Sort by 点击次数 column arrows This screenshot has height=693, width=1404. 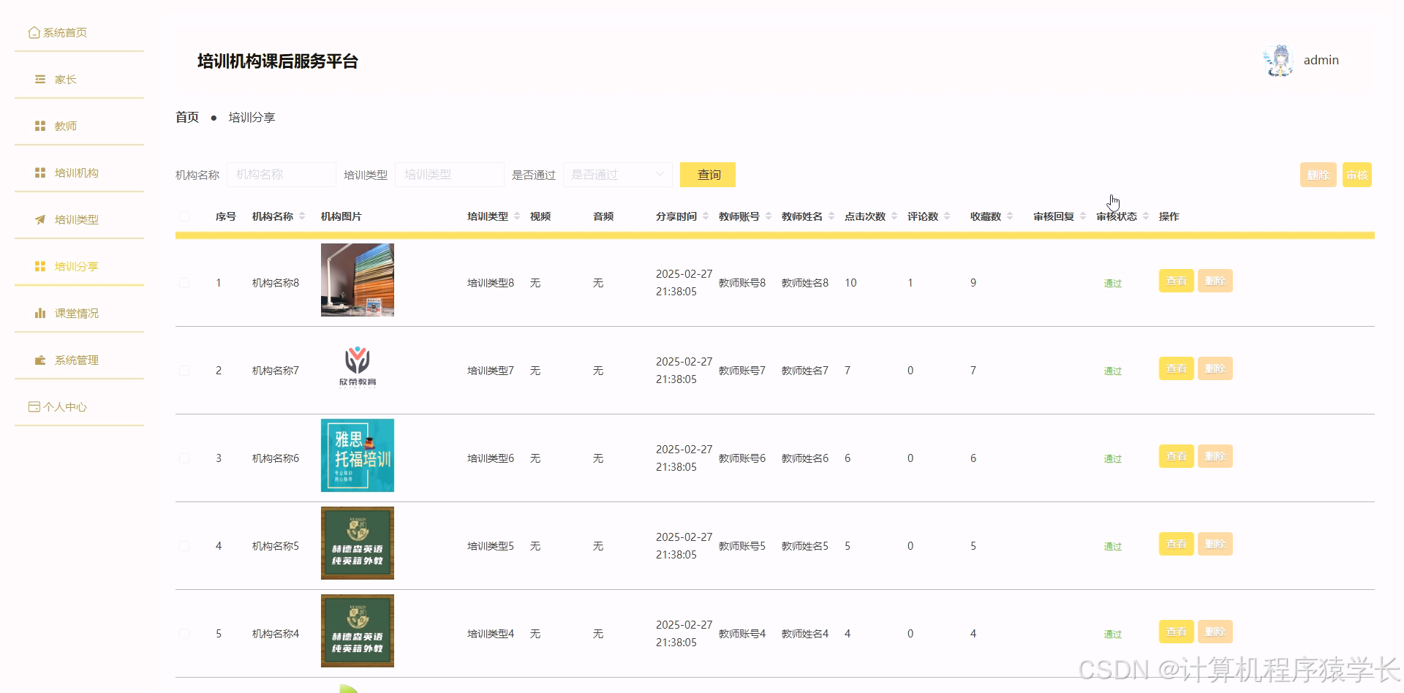(x=894, y=216)
